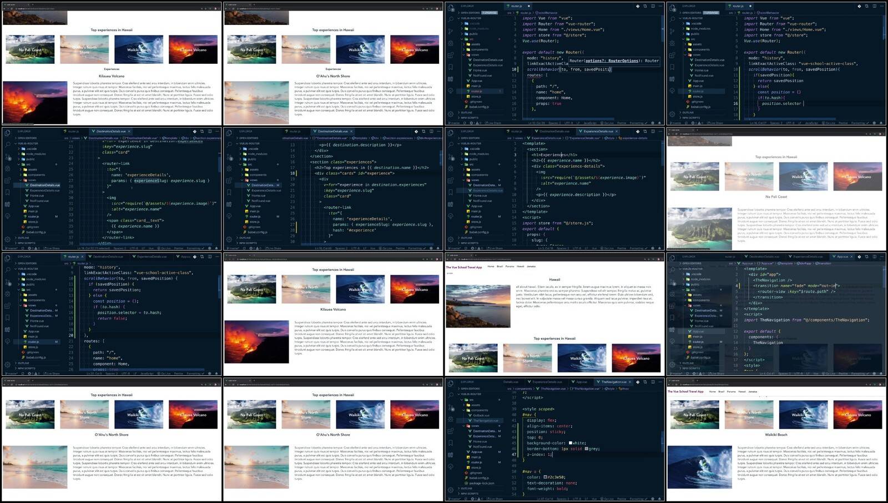Click Jamaica nav link on Hawaii page frame
Image resolution: width=888 pixels, height=503 pixels.
531,266
